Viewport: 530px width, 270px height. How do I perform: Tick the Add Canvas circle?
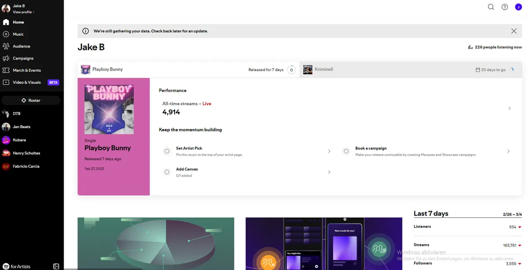tap(167, 172)
